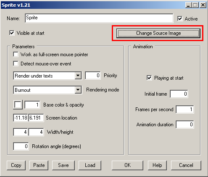Click the Change Source Image button
Image resolution: width=208 pixels, height=177 pixels.
point(158,33)
